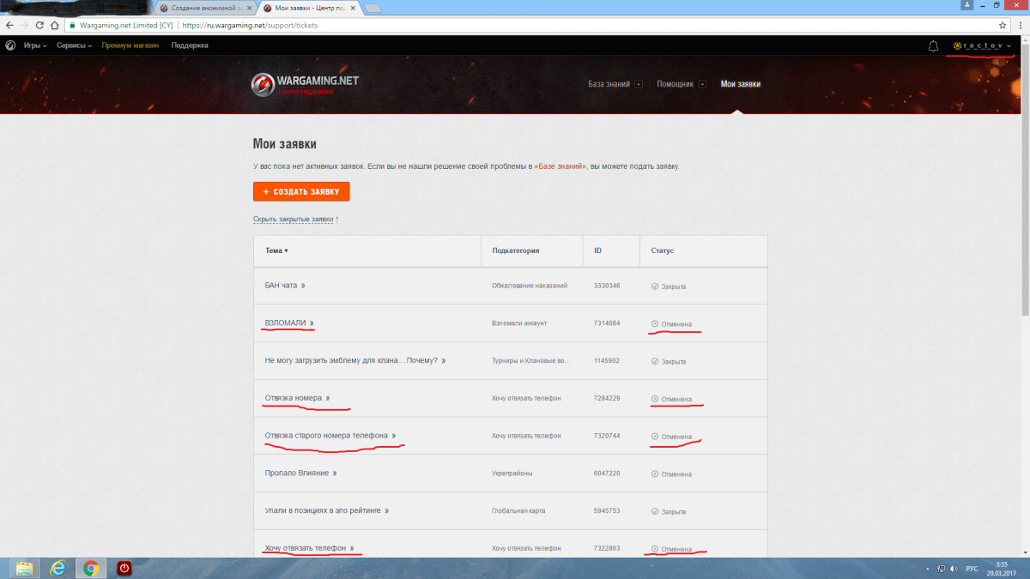Reload the page with the refresh icon
Viewport: 1030px width, 579px height.
(x=39, y=26)
